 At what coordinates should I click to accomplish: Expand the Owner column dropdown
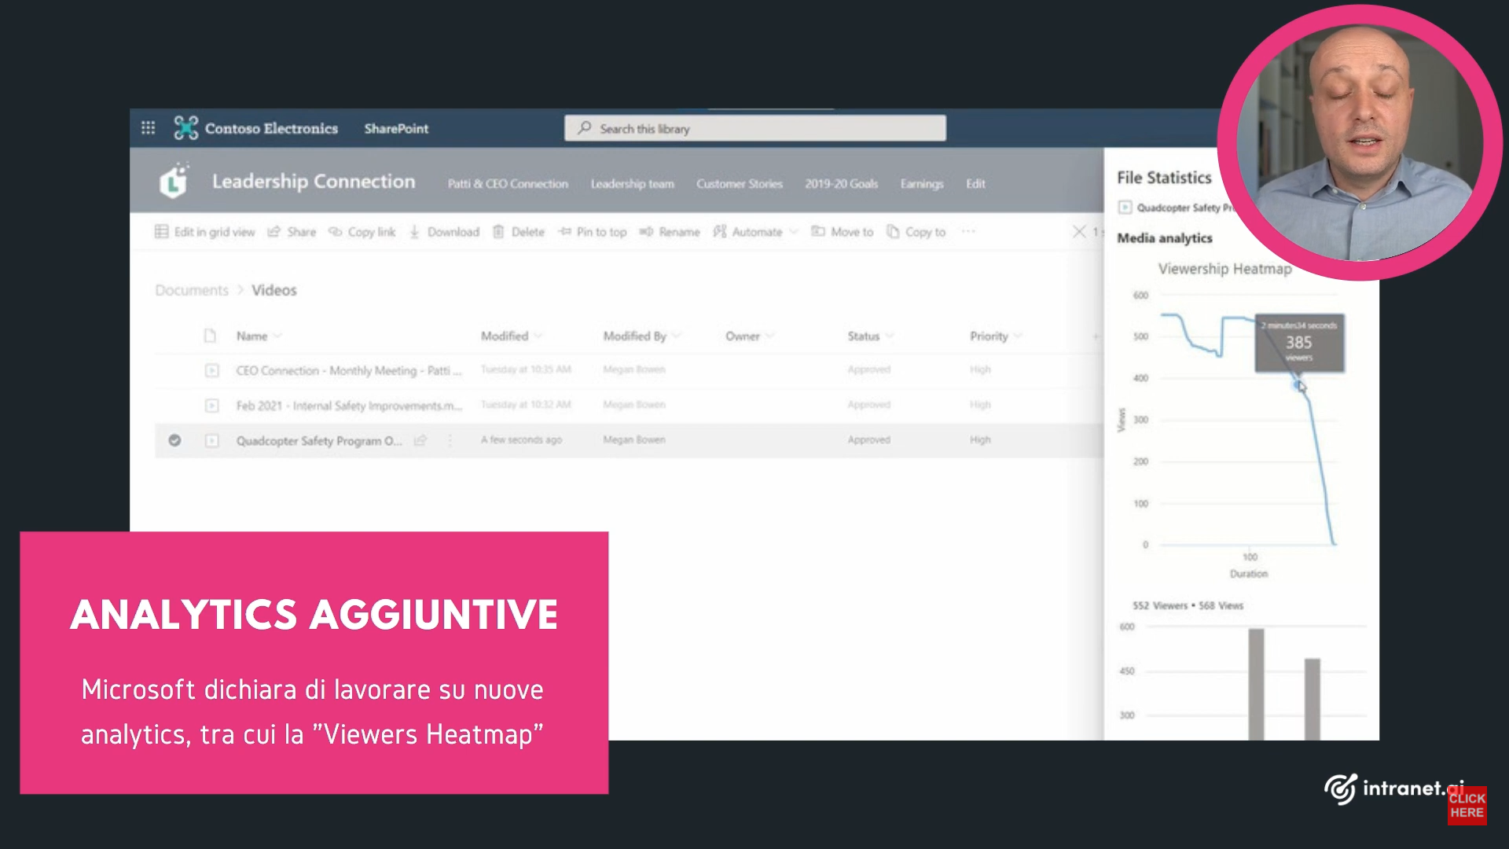coord(769,336)
